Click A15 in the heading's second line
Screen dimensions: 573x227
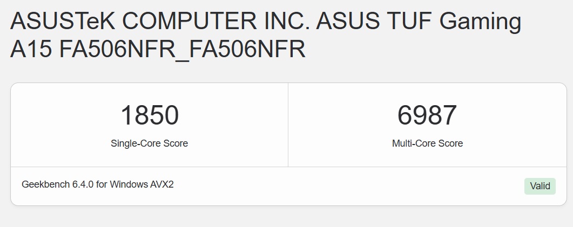31,50
